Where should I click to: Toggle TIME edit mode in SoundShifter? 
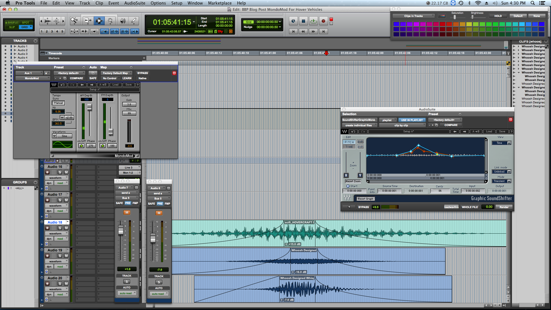pos(349,147)
